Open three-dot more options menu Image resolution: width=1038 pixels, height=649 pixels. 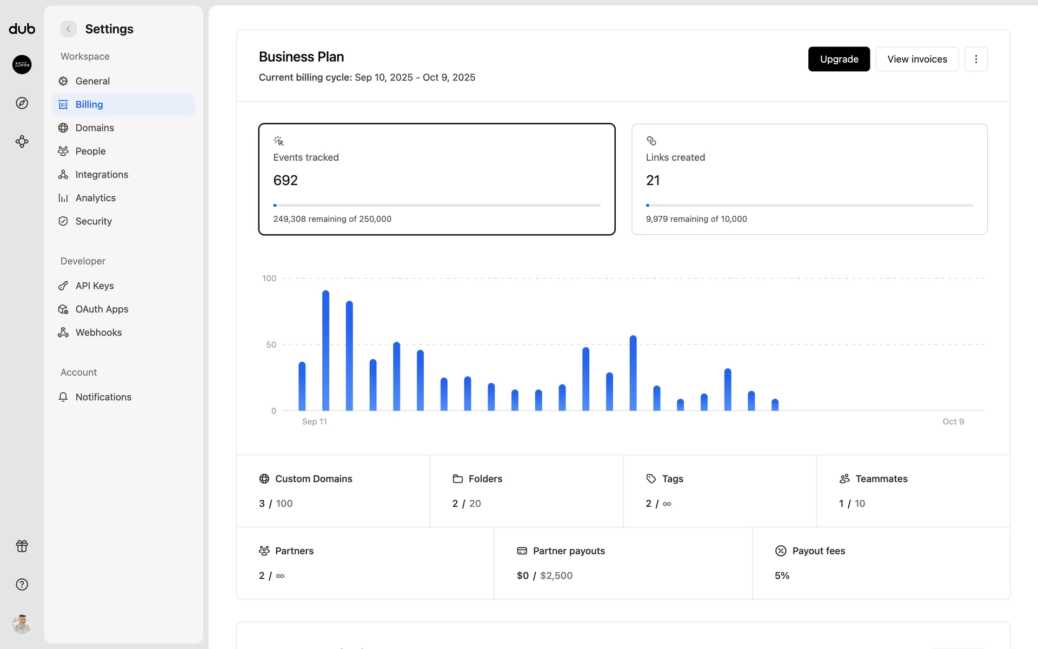[x=975, y=59]
